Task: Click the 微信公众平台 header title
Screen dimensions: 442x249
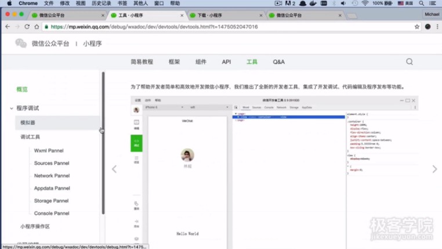Action: point(50,44)
